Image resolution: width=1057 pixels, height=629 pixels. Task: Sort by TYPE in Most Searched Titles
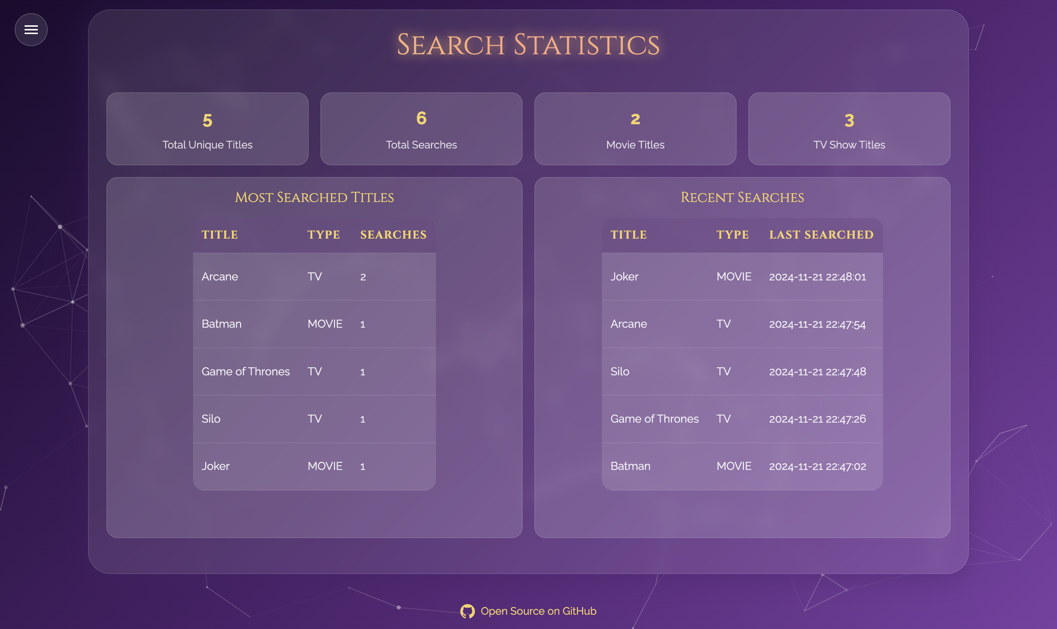[323, 234]
